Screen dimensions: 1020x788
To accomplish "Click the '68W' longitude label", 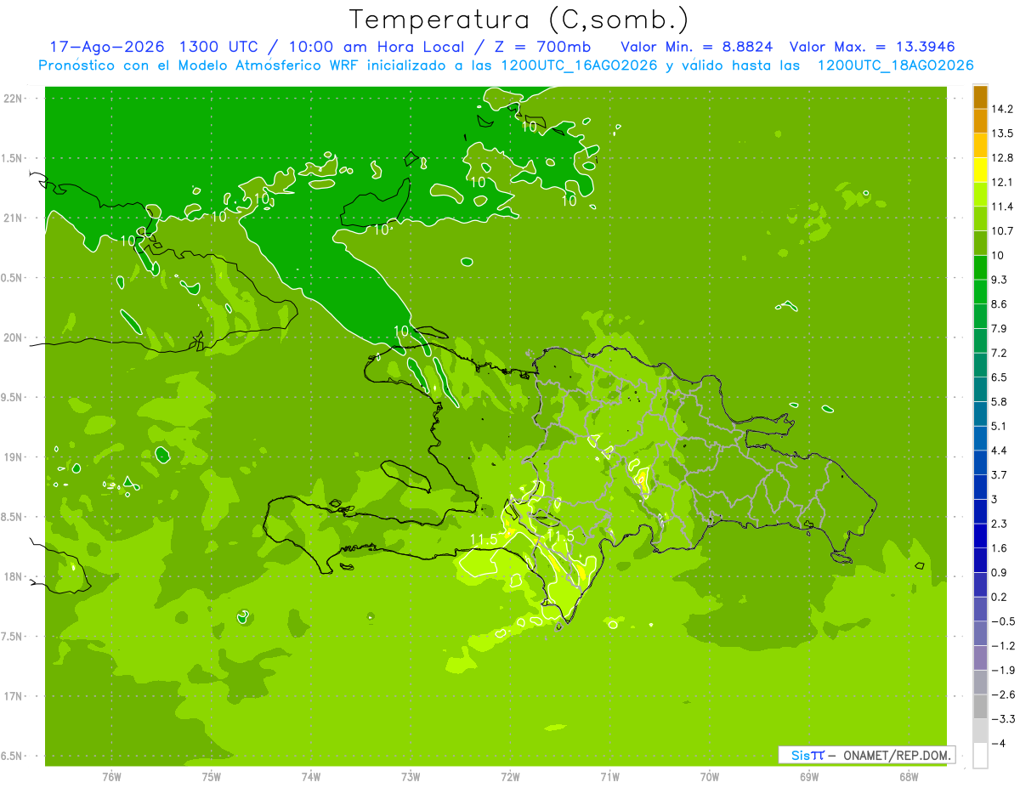I will click(x=909, y=776).
